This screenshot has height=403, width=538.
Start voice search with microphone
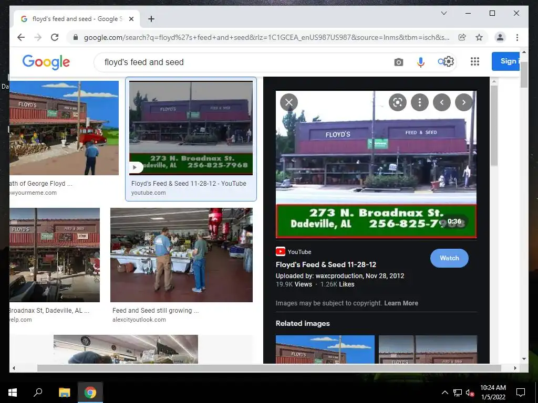[x=421, y=62]
